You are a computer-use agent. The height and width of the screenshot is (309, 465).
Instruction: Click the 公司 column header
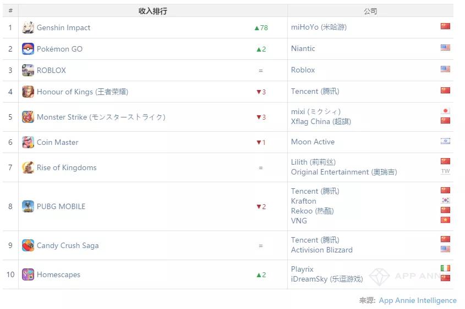pyautogui.click(x=370, y=11)
